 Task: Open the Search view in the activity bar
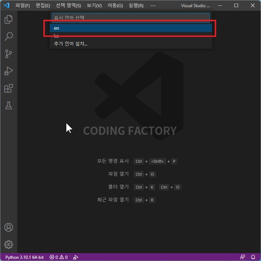[9, 37]
